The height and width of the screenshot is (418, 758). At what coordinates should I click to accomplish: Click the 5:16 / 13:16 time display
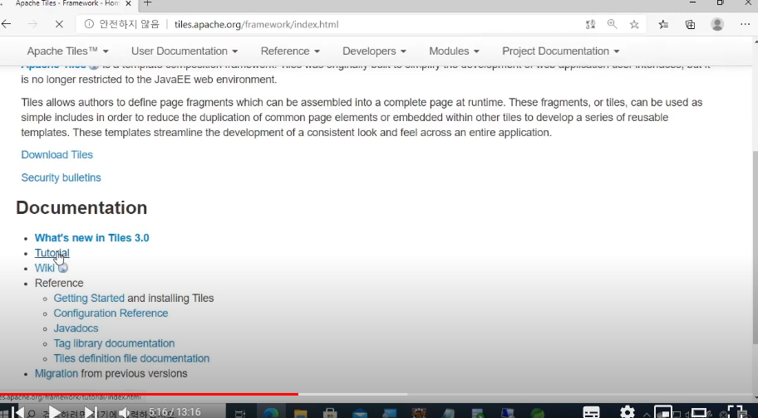point(175,411)
